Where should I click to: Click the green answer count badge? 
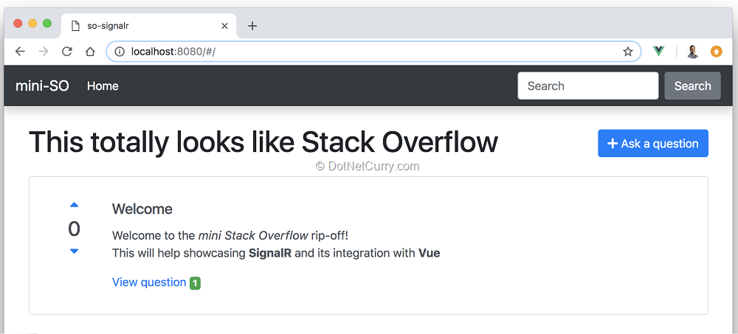coord(196,283)
